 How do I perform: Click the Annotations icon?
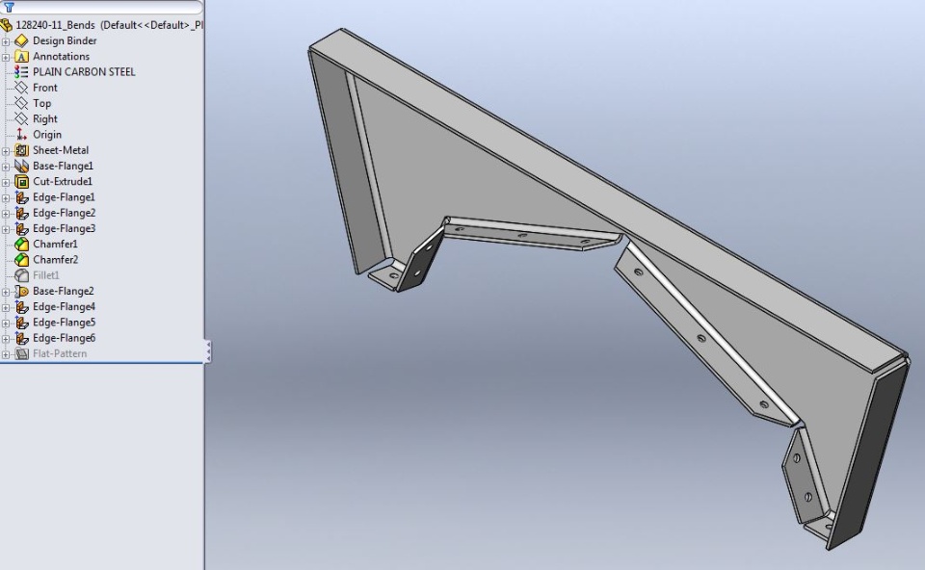pos(21,57)
